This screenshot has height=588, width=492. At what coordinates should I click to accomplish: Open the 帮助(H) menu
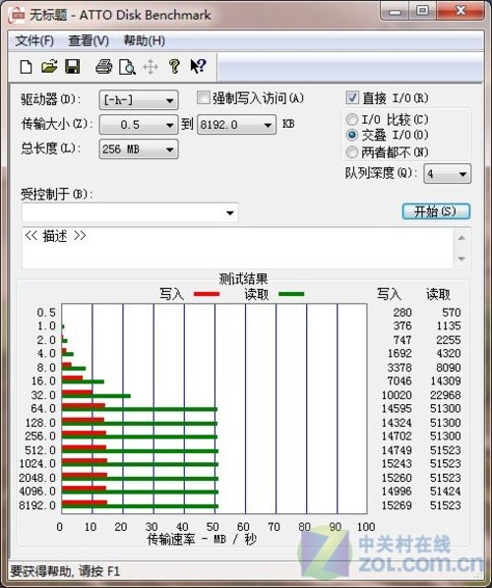click(x=145, y=41)
